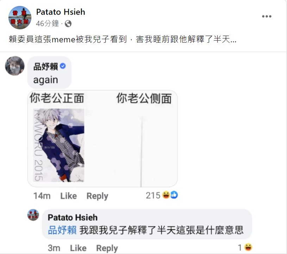Open Patato Hsieh's profile picture in post header
The image size is (287, 254).
[x=20, y=18]
